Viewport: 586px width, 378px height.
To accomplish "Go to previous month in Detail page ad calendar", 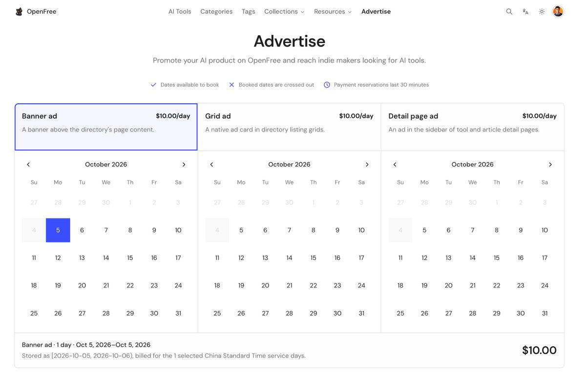I will (x=395, y=164).
